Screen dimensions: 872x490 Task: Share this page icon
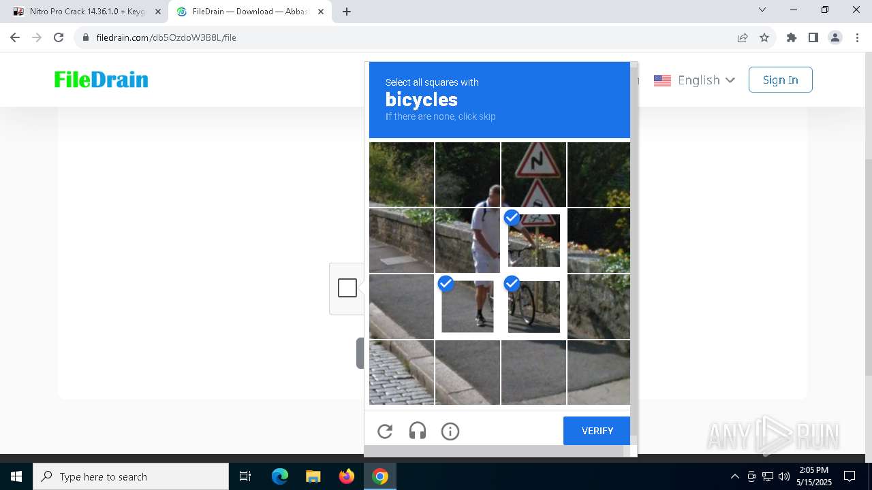743,37
